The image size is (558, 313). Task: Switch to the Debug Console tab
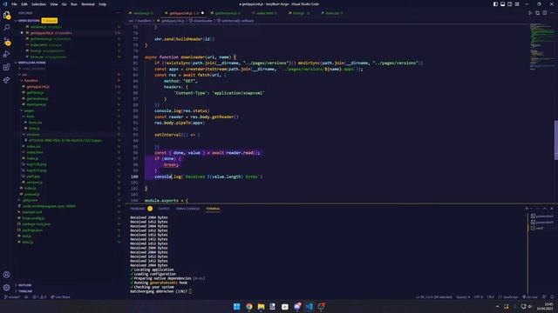point(187,209)
